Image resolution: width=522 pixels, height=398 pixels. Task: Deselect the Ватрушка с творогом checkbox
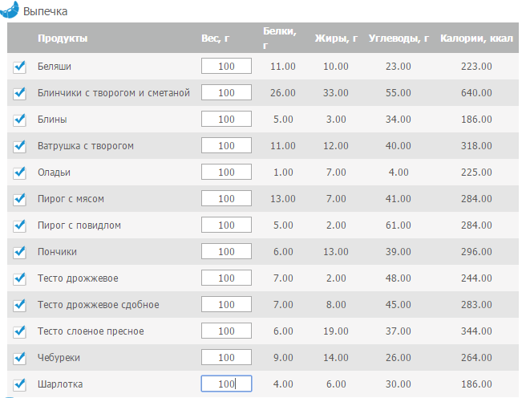[19, 146]
